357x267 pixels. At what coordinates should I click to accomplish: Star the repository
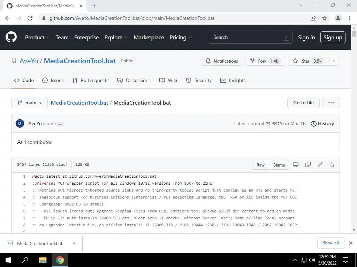tap(308, 61)
